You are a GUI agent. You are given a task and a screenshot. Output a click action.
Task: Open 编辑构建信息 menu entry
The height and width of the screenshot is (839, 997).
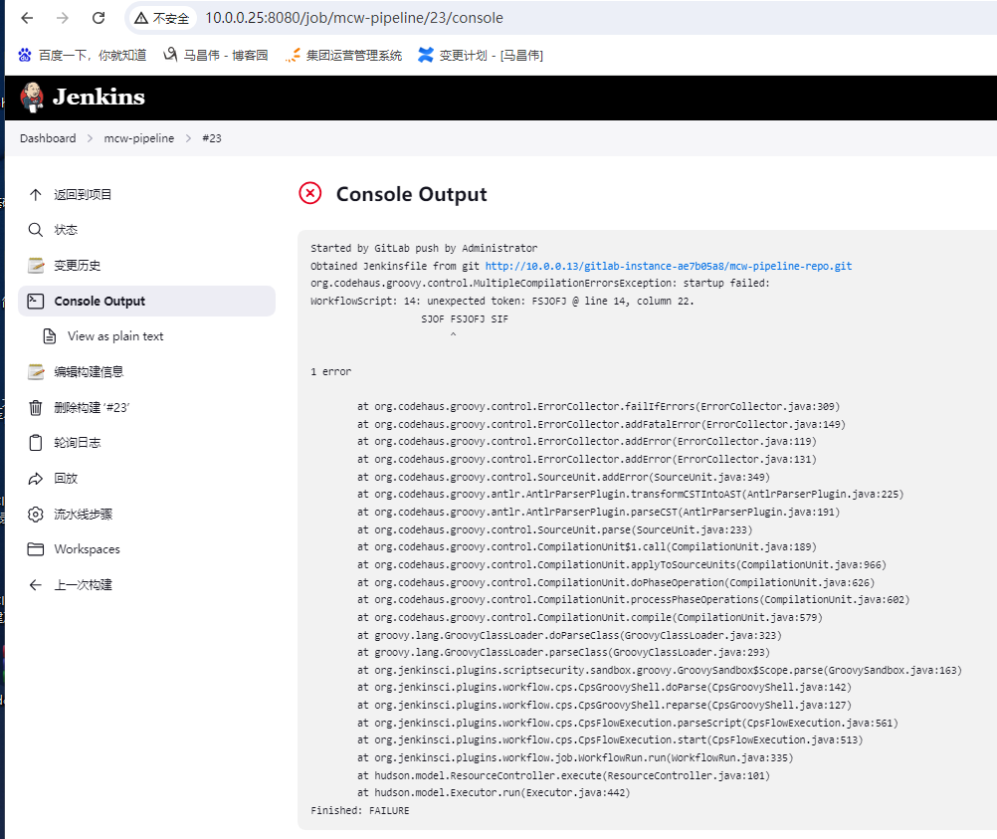point(89,372)
